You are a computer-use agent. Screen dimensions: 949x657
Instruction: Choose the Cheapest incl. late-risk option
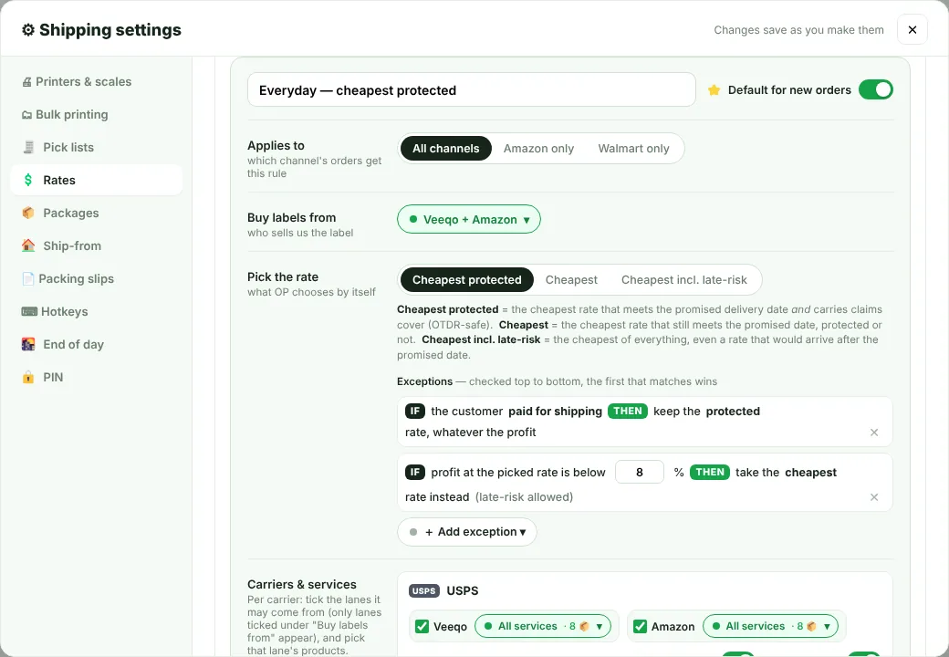pos(683,279)
